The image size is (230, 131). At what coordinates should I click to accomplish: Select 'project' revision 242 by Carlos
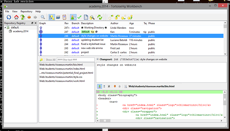pos(131,53)
